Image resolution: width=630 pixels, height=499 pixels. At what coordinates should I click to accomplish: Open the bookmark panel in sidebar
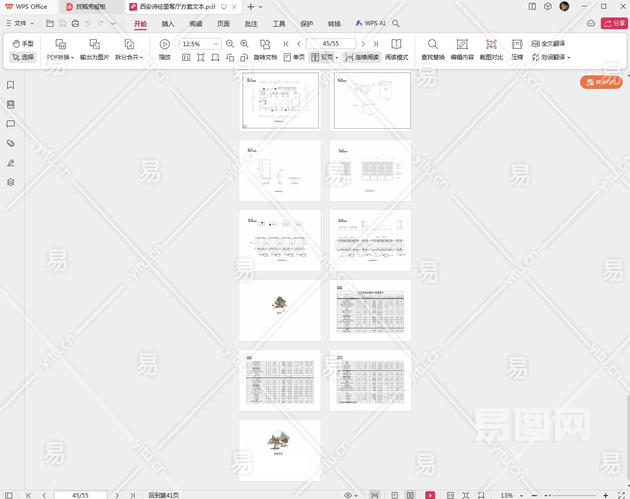pyautogui.click(x=11, y=85)
